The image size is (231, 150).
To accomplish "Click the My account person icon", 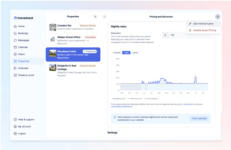I will 15,127.
